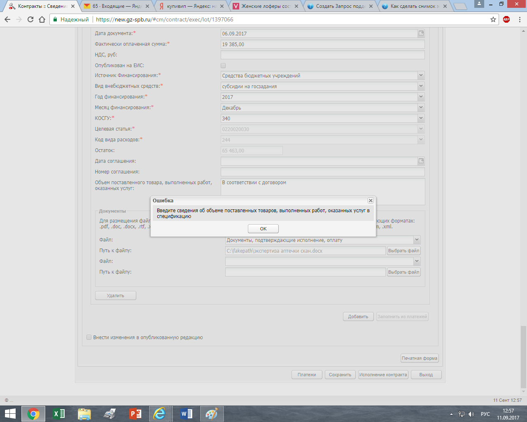
Task: Click the Выход button
Action: coord(426,375)
